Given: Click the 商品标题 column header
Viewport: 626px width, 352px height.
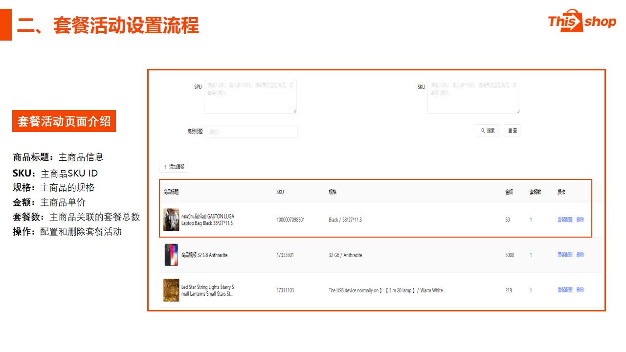Looking at the screenshot, I should pos(171,192).
